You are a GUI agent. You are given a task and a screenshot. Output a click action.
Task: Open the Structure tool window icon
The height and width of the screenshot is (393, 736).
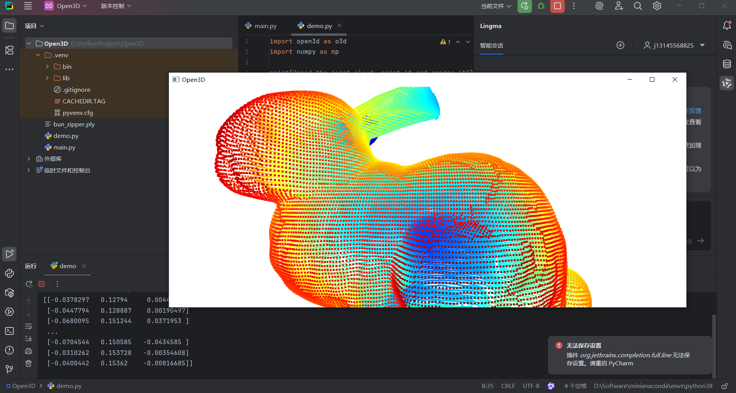click(x=9, y=50)
